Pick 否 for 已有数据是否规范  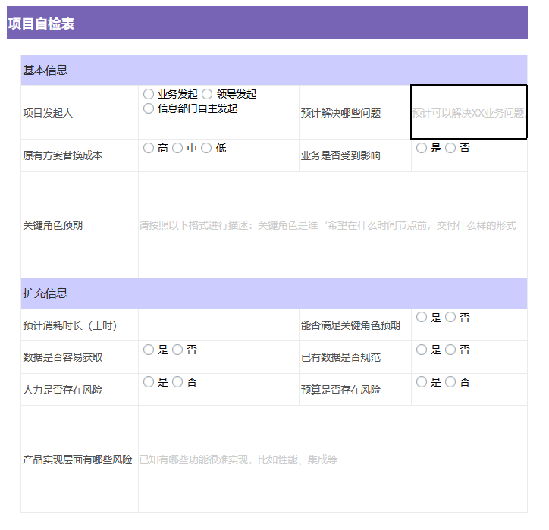tap(450, 350)
